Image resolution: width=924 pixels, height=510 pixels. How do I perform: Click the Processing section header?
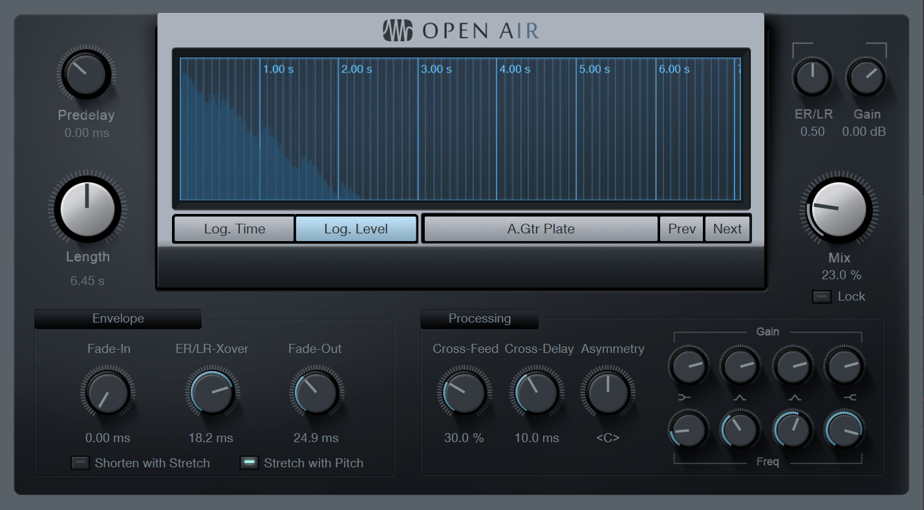[479, 319]
